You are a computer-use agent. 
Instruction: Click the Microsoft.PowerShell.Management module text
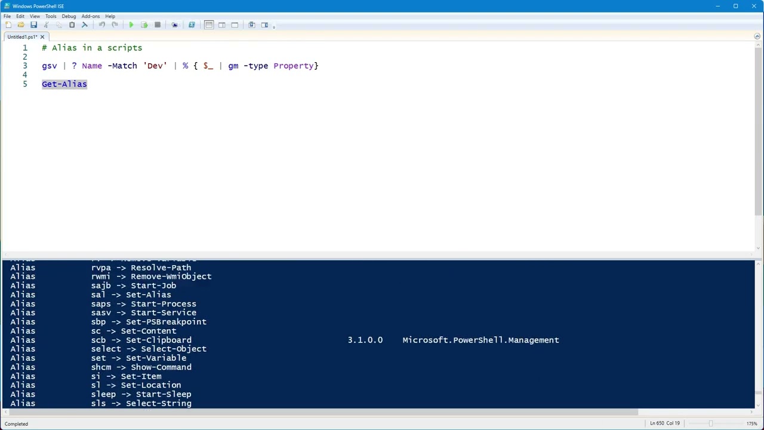pyautogui.click(x=480, y=340)
